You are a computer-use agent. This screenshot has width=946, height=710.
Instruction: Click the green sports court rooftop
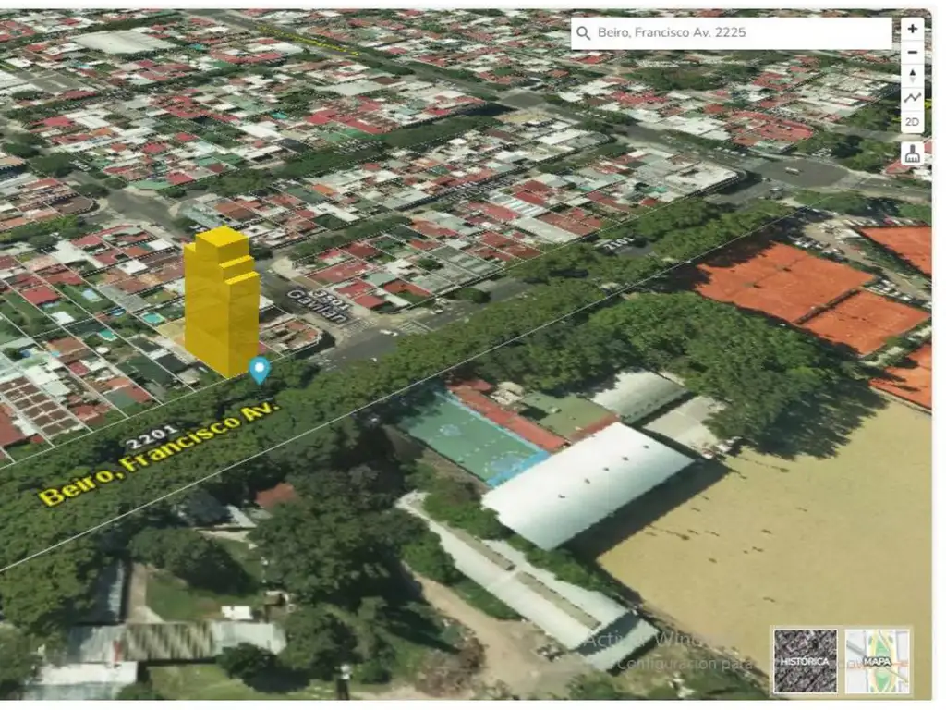click(467, 433)
